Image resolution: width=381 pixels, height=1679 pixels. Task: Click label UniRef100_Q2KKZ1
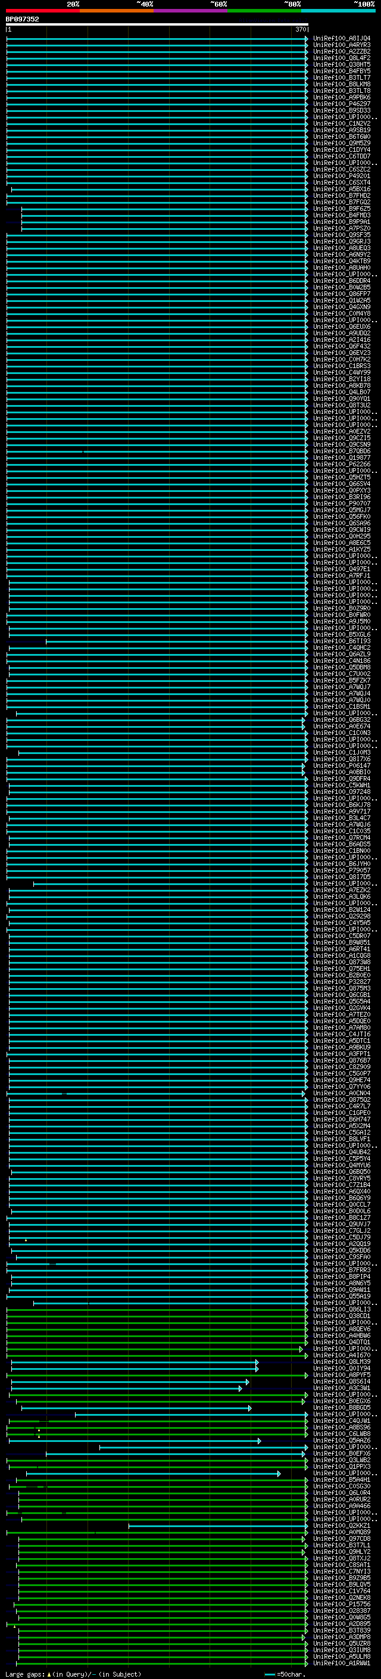click(342, 1525)
